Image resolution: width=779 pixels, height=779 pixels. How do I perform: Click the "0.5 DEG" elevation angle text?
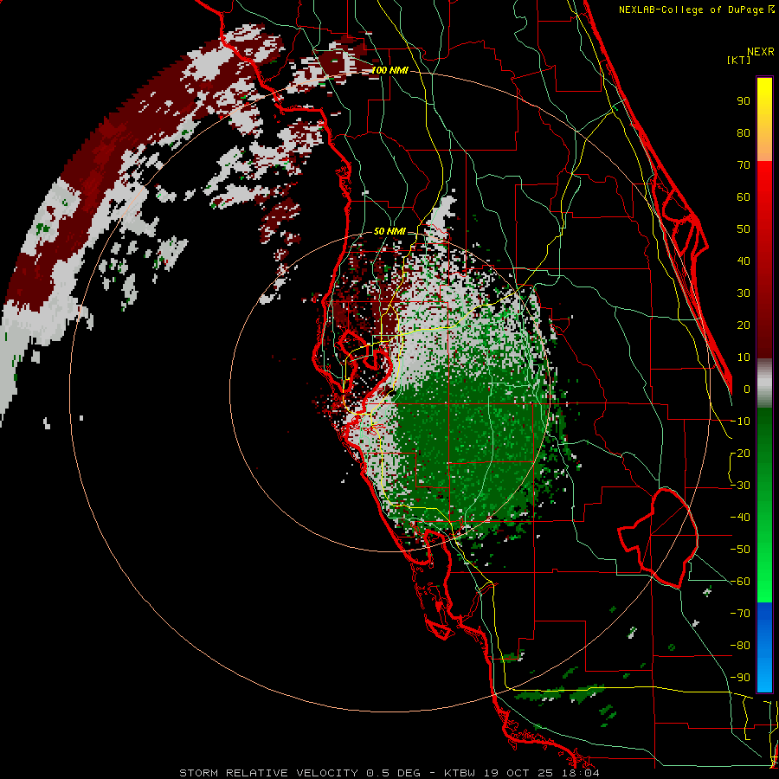point(394,773)
